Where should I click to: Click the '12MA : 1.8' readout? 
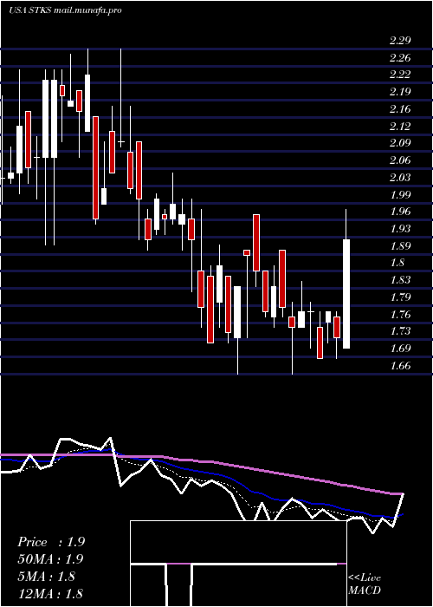coord(50,593)
